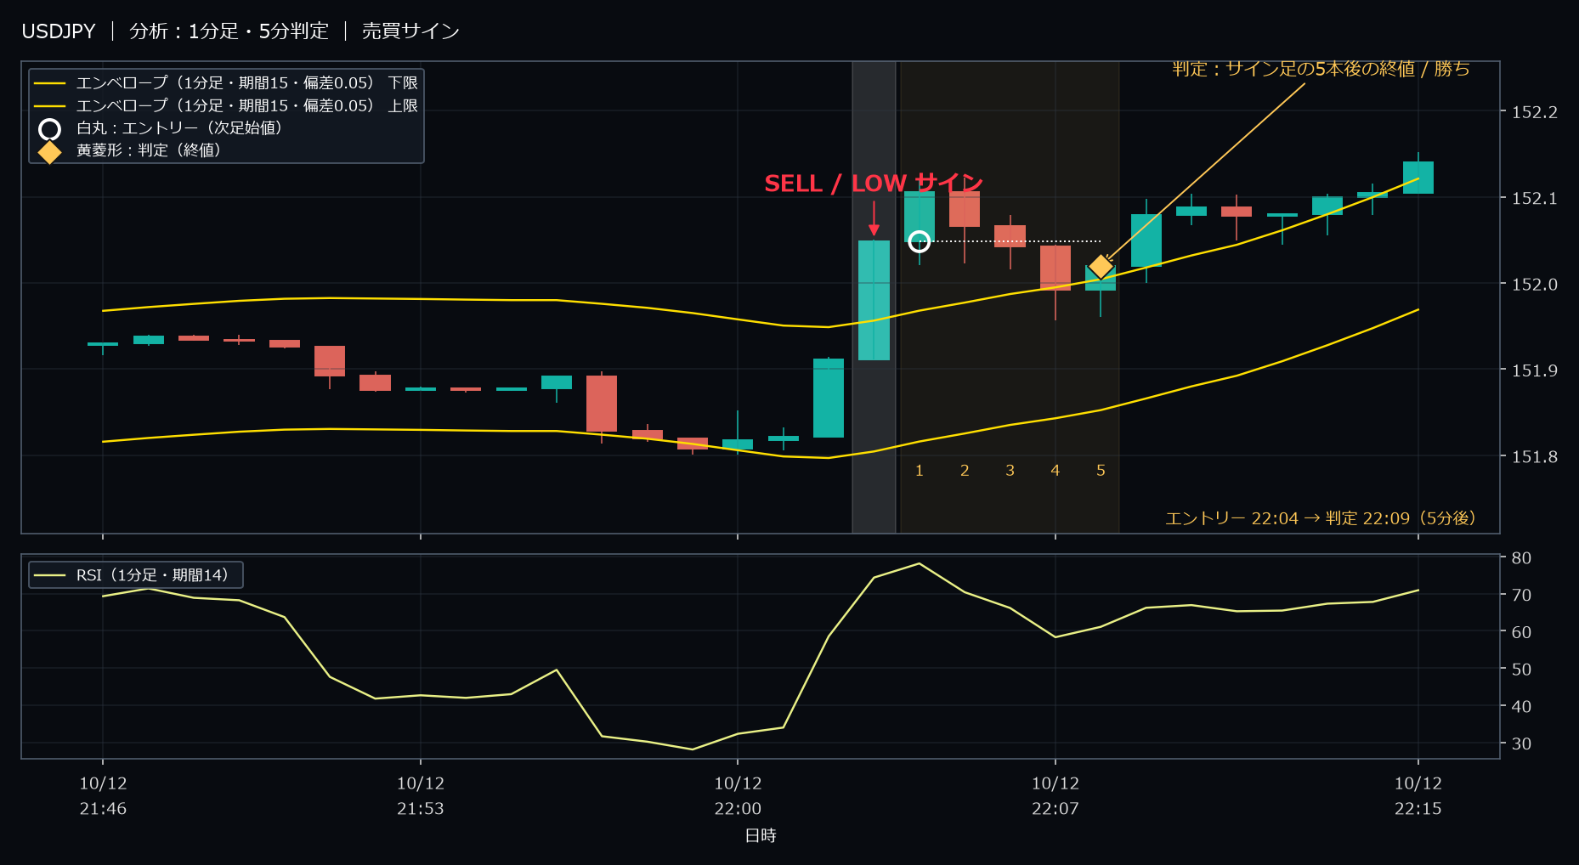The height and width of the screenshot is (865, 1579).
Task: Click the "判定：サイン足の5本後の終値 / 勝ち" annotation
Action: (1321, 69)
